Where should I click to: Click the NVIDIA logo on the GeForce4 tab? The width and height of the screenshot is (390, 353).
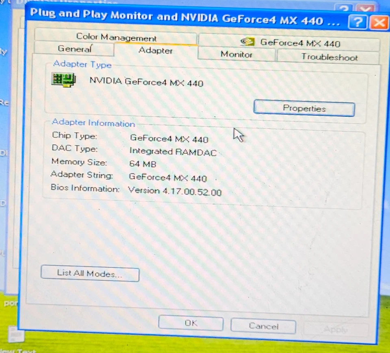(x=247, y=41)
